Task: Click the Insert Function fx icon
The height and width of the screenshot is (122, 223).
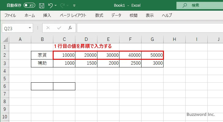Action: tap(70, 28)
